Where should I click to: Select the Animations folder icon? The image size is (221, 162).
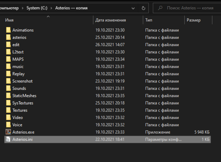8,30
